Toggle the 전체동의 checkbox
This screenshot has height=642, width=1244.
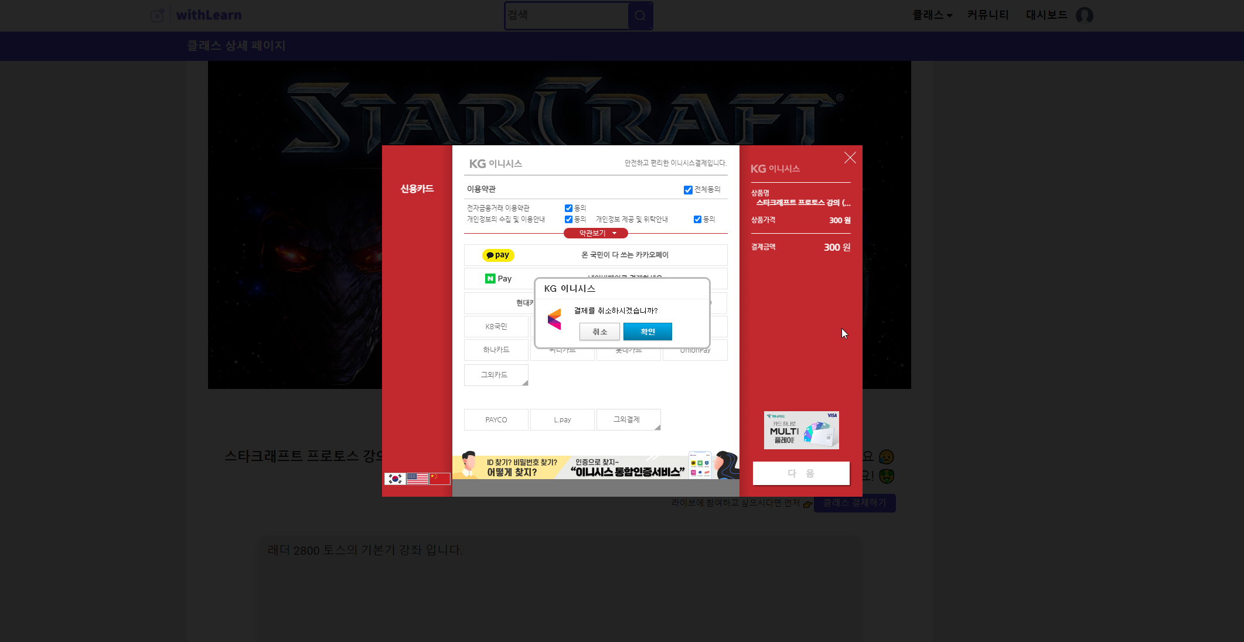[x=688, y=190]
